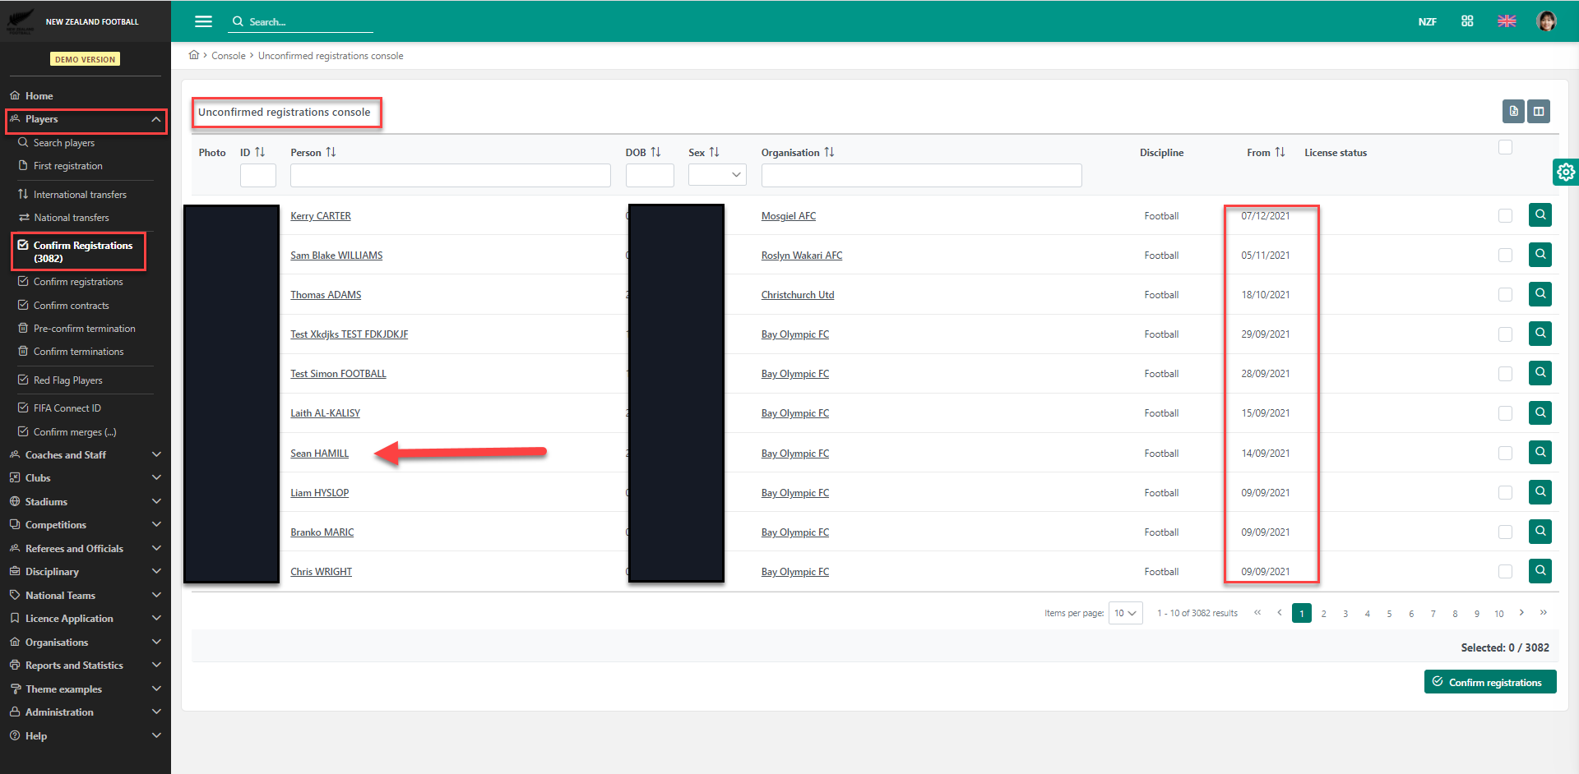This screenshot has height=774, width=1579.
Task: Select National transfers in sidebar
Action: (x=71, y=218)
